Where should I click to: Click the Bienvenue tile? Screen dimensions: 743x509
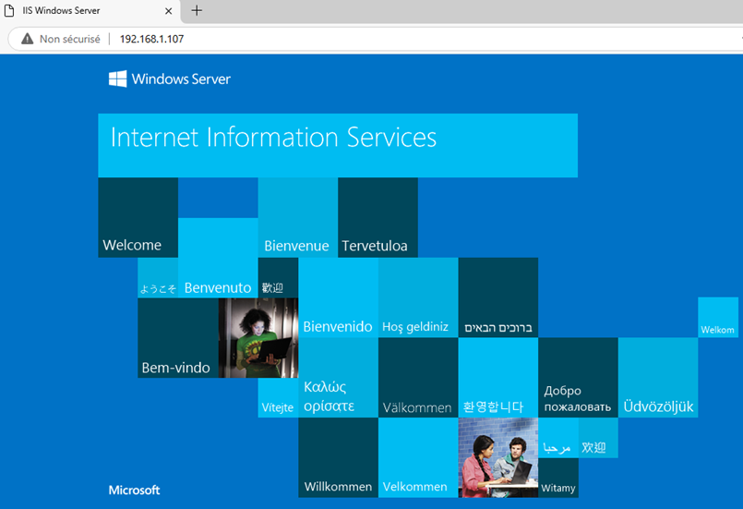pos(298,218)
